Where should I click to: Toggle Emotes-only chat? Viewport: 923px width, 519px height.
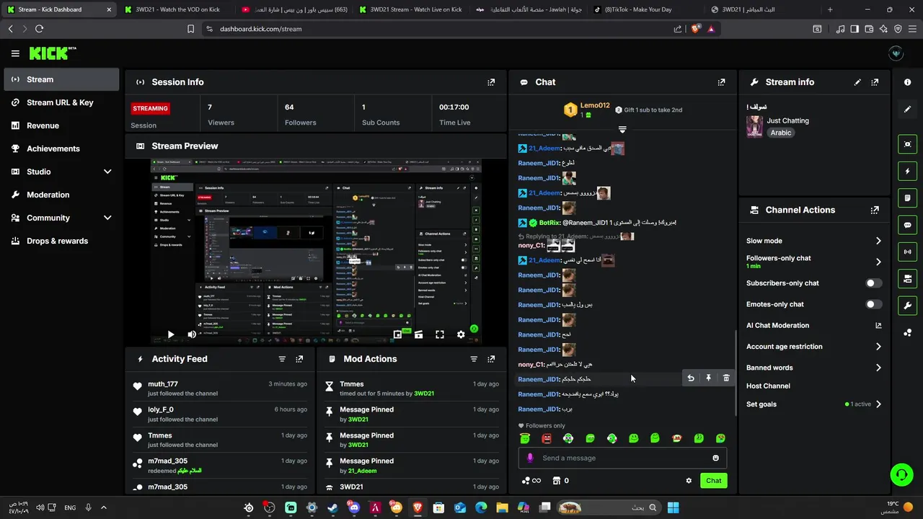coord(873,304)
